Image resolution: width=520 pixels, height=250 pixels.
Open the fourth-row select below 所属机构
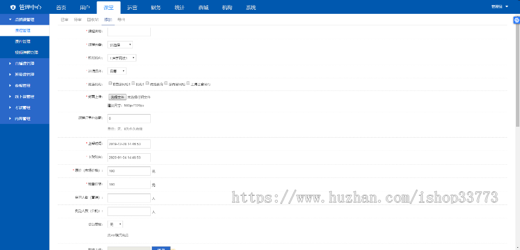117,71
